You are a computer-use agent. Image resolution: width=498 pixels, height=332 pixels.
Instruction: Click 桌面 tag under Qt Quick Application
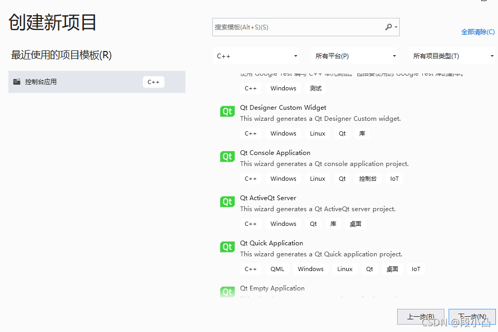392,269
